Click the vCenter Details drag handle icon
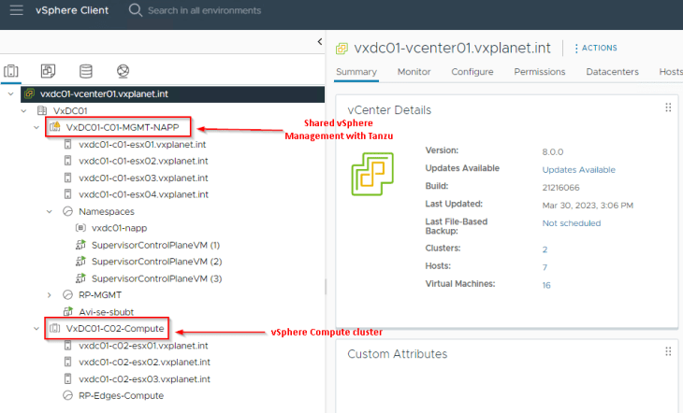Viewport: 683px width, 413px height. point(668,107)
